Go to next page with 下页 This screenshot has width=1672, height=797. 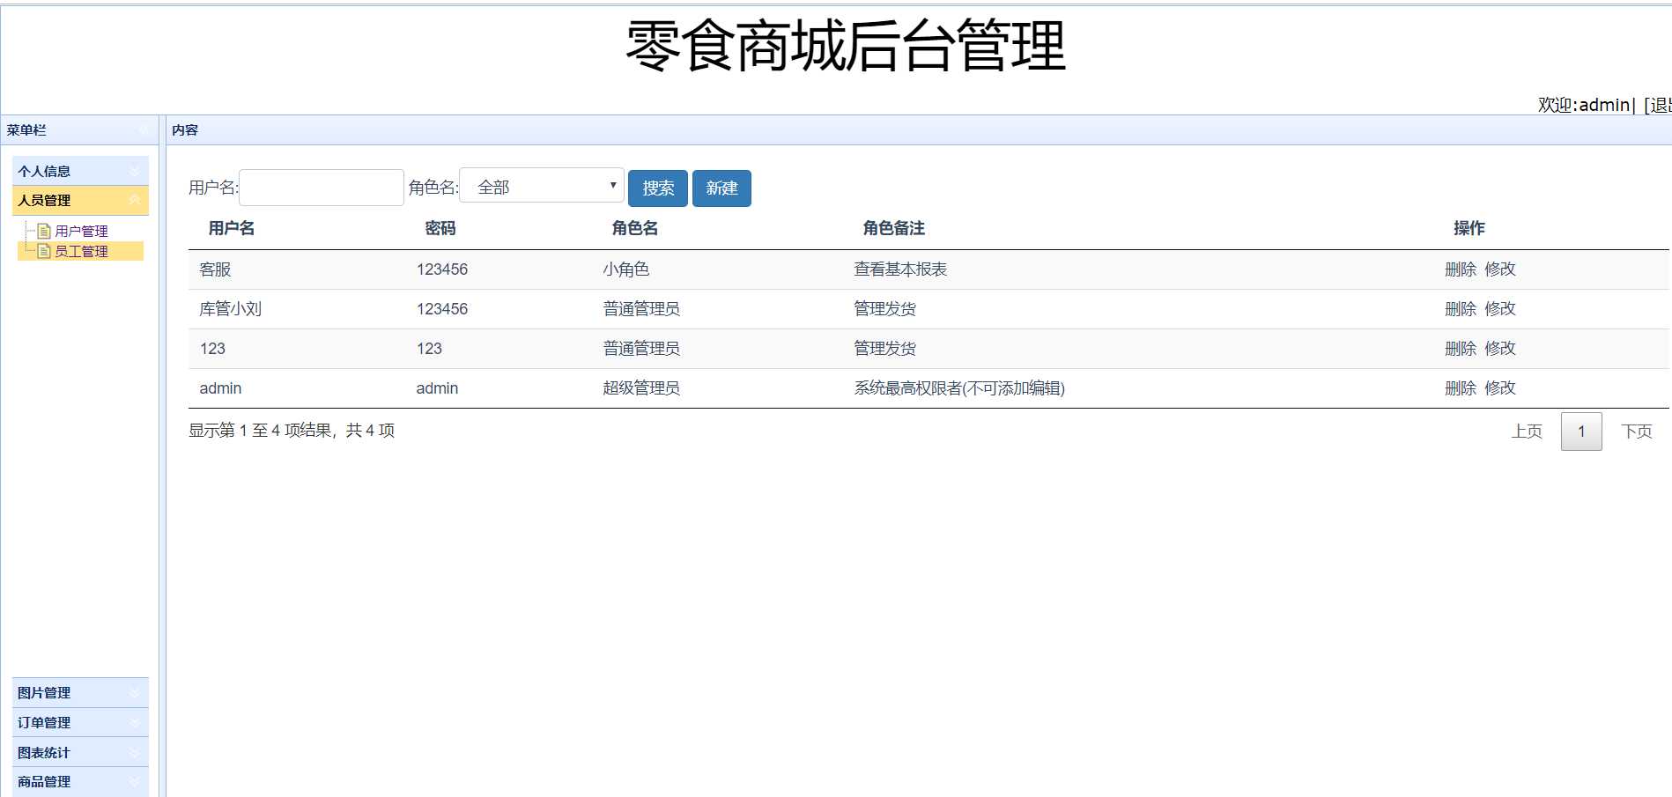tap(1637, 432)
